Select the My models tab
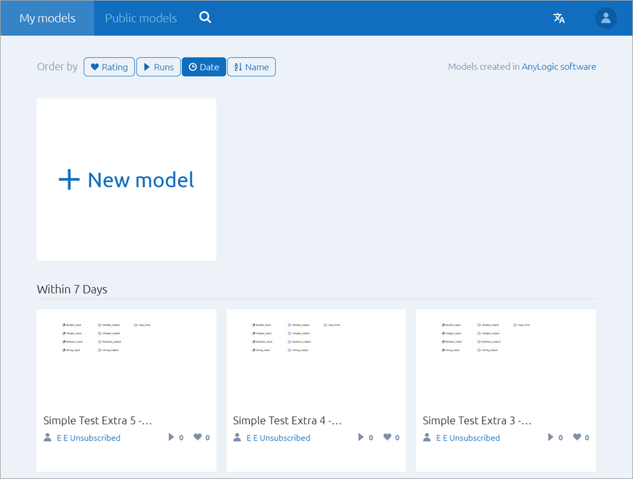Image resolution: width=633 pixels, height=479 pixels. tap(47, 18)
